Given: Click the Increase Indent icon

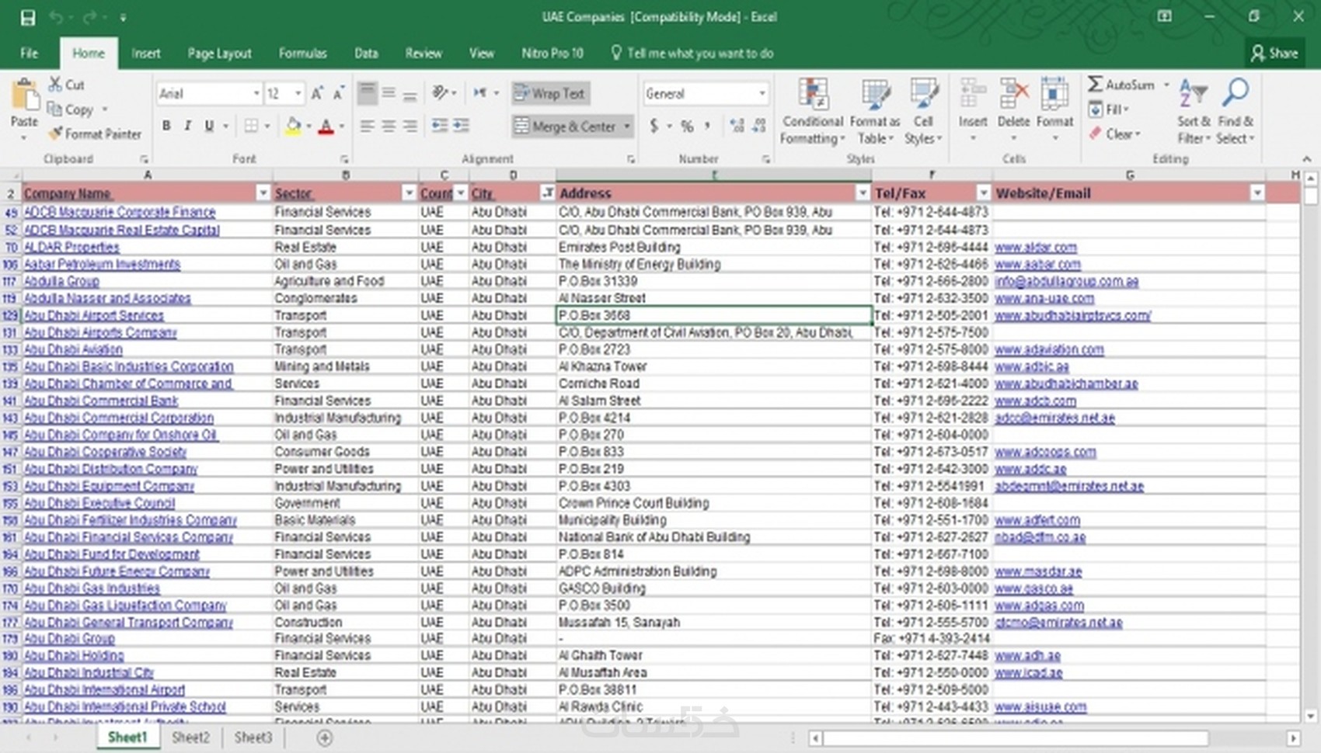Looking at the screenshot, I should (462, 126).
